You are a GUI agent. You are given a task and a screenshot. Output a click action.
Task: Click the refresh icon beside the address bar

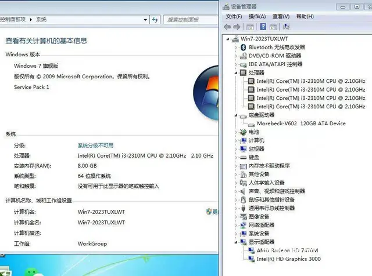click(155, 20)
